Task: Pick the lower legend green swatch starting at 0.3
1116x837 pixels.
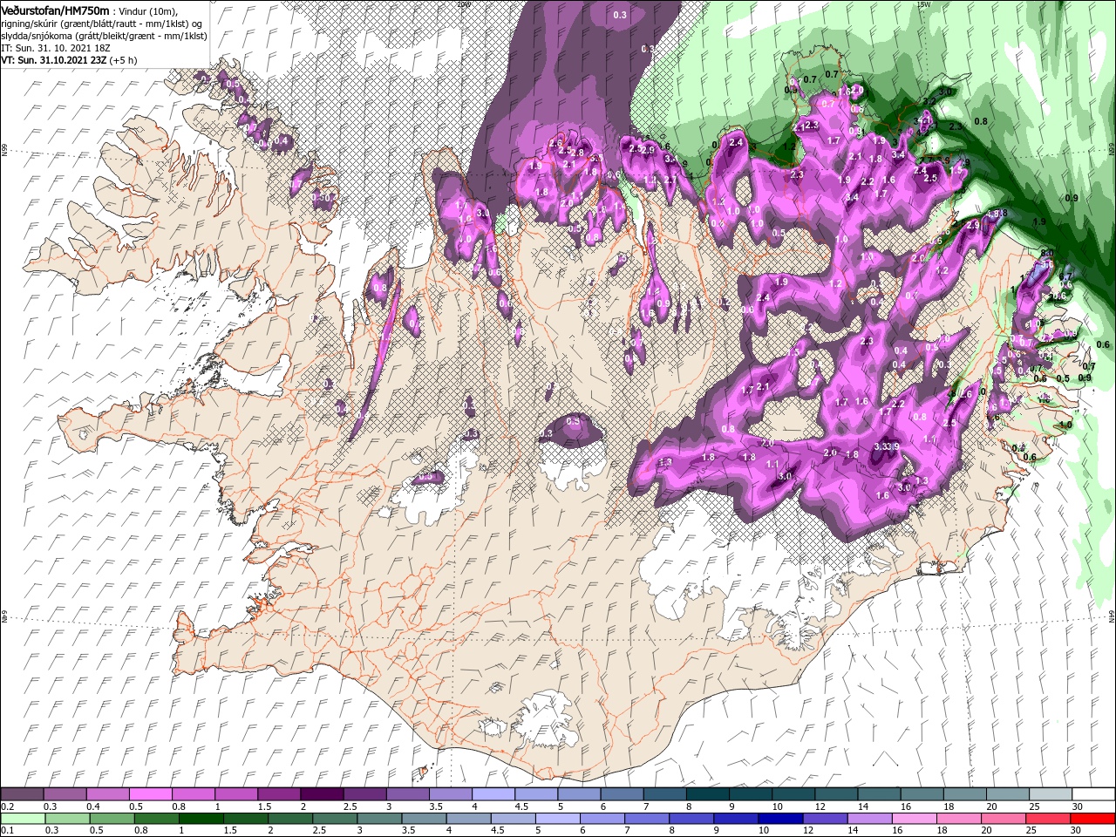Action: pos(67,819)
